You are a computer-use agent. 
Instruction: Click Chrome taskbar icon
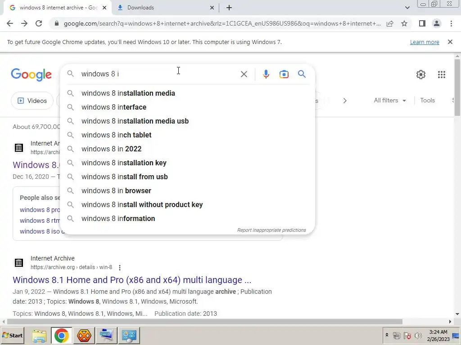pos(61,335)
